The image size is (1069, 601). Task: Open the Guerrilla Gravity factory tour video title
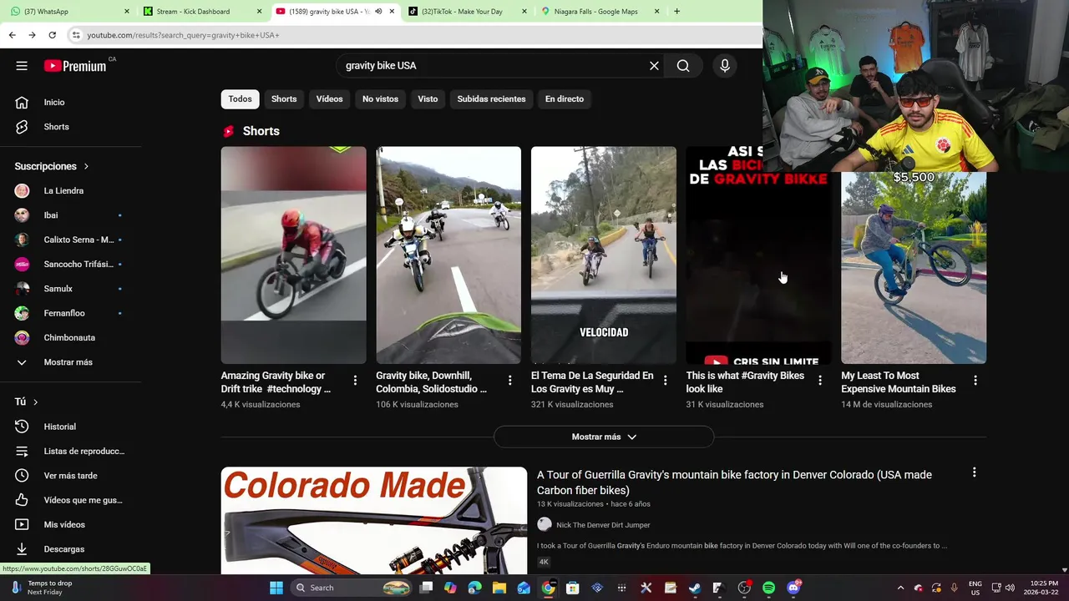click(x=734, y=482)
